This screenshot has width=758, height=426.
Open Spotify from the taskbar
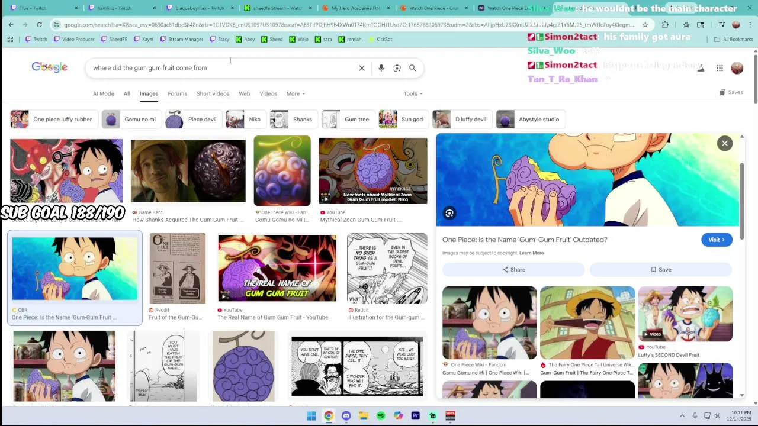point(381,416)
